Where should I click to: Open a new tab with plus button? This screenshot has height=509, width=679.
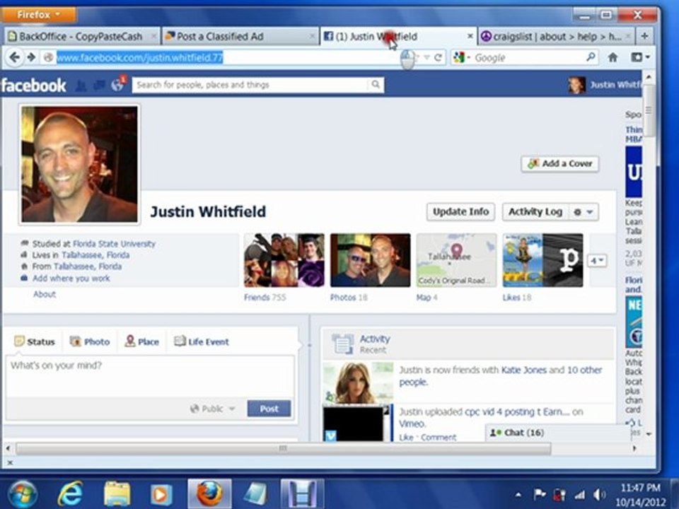click(644, 36)
